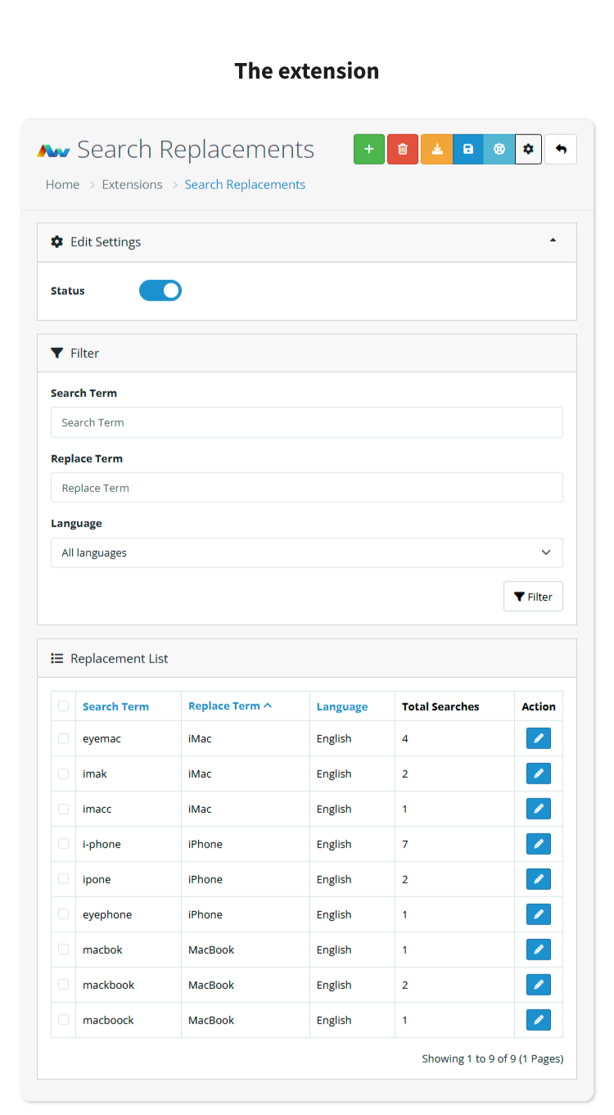The width and height of the screenshot is (614, 1115).
Task: Click the logo beside Search Replacements title
Action: tap(53, 151)
